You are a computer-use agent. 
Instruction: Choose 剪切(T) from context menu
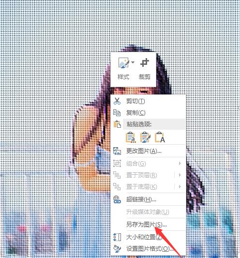(135, 101)
